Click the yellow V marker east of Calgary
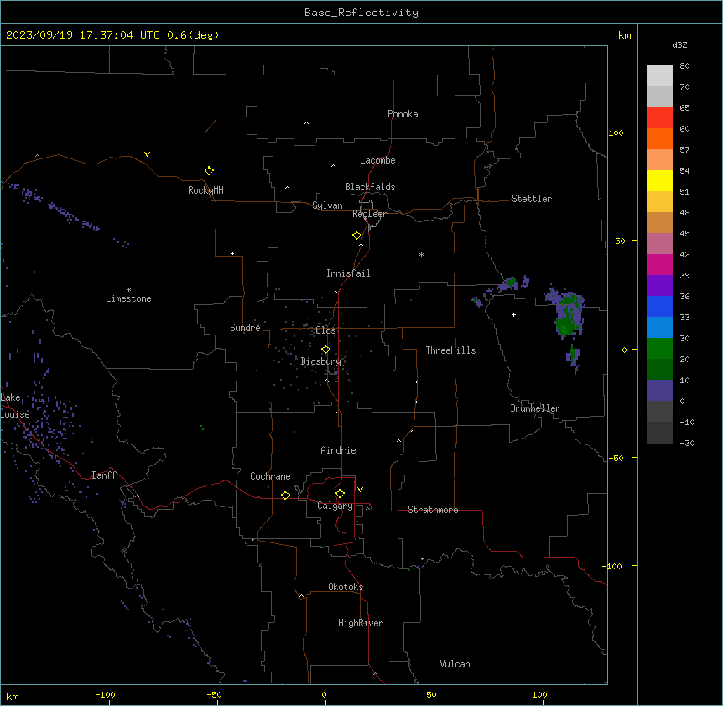Viewport: 723px width, 706px height. 360,490
